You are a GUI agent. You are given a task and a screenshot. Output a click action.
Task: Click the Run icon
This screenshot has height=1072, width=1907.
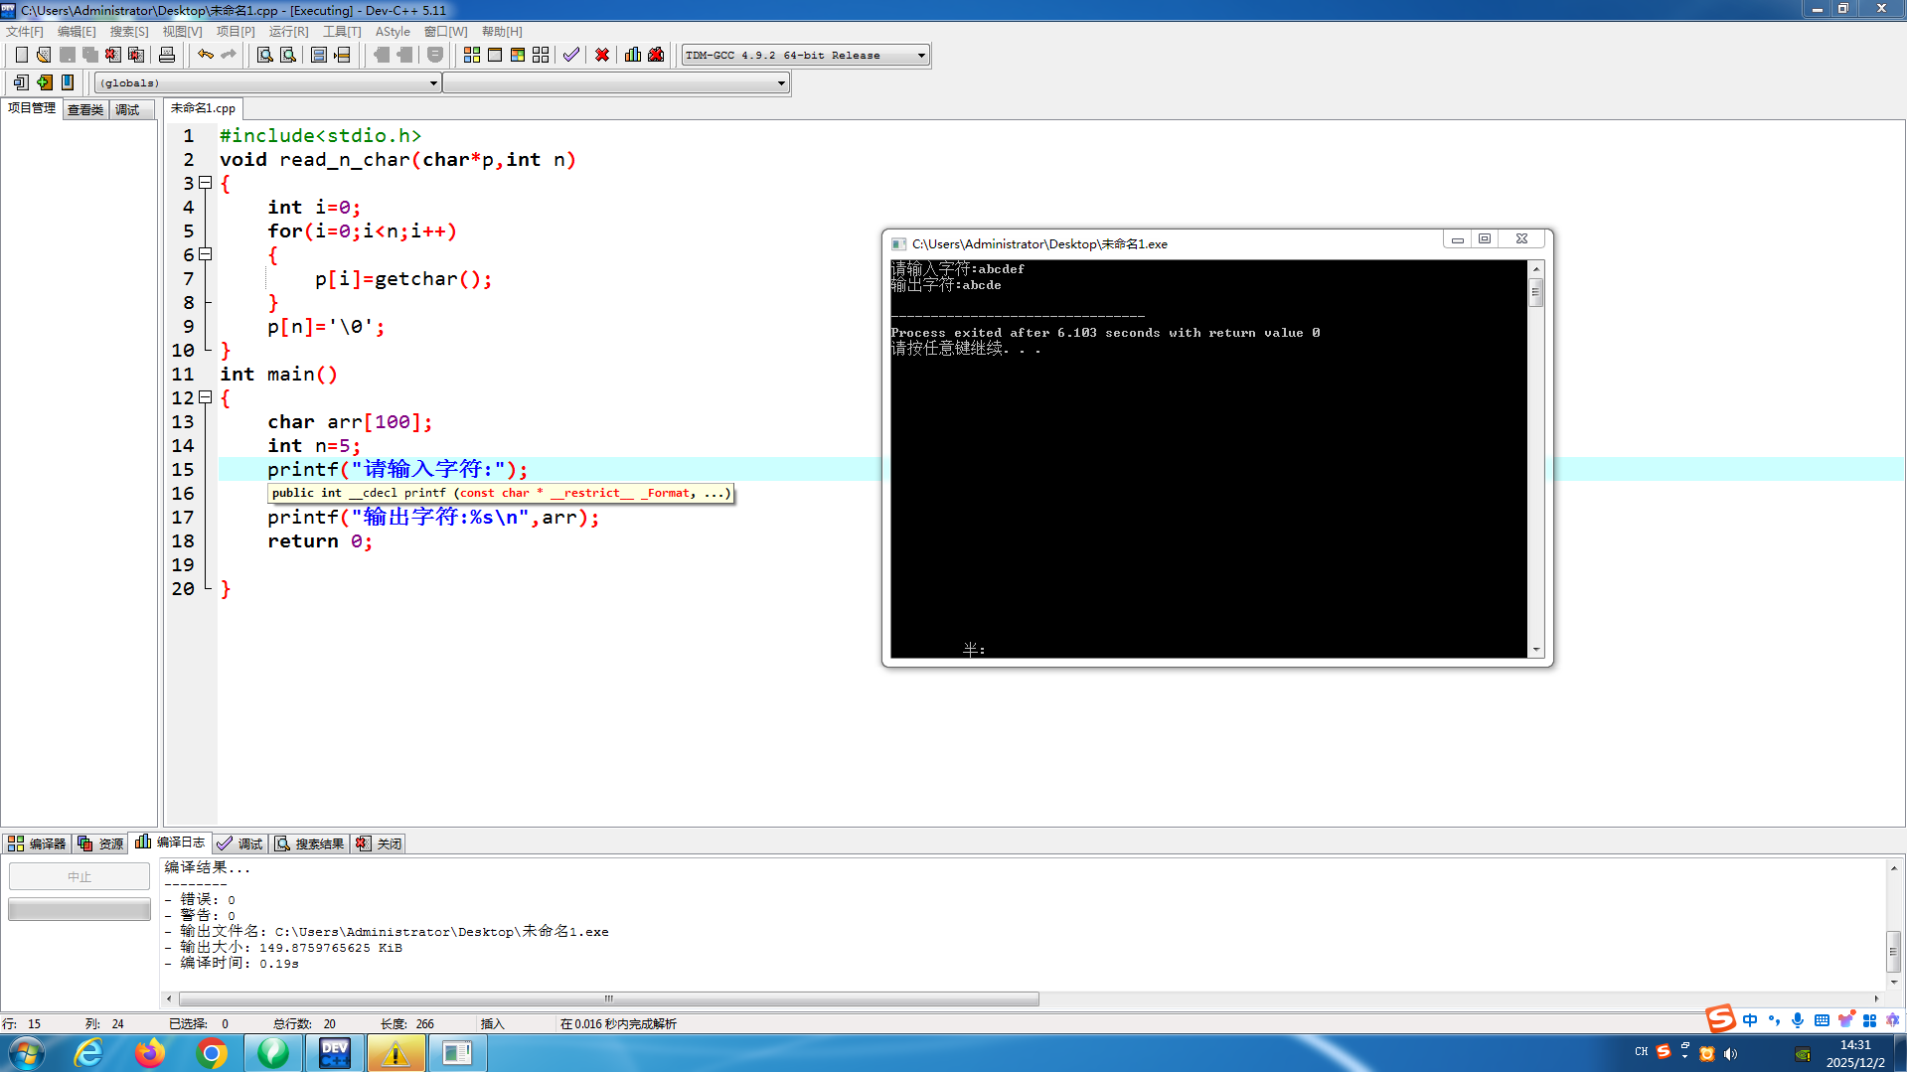coord(495,55)
